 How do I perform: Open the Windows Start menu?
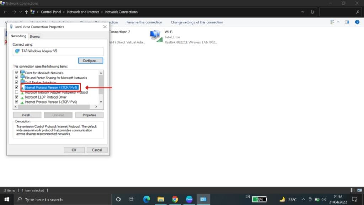click(x=7, y=199)
